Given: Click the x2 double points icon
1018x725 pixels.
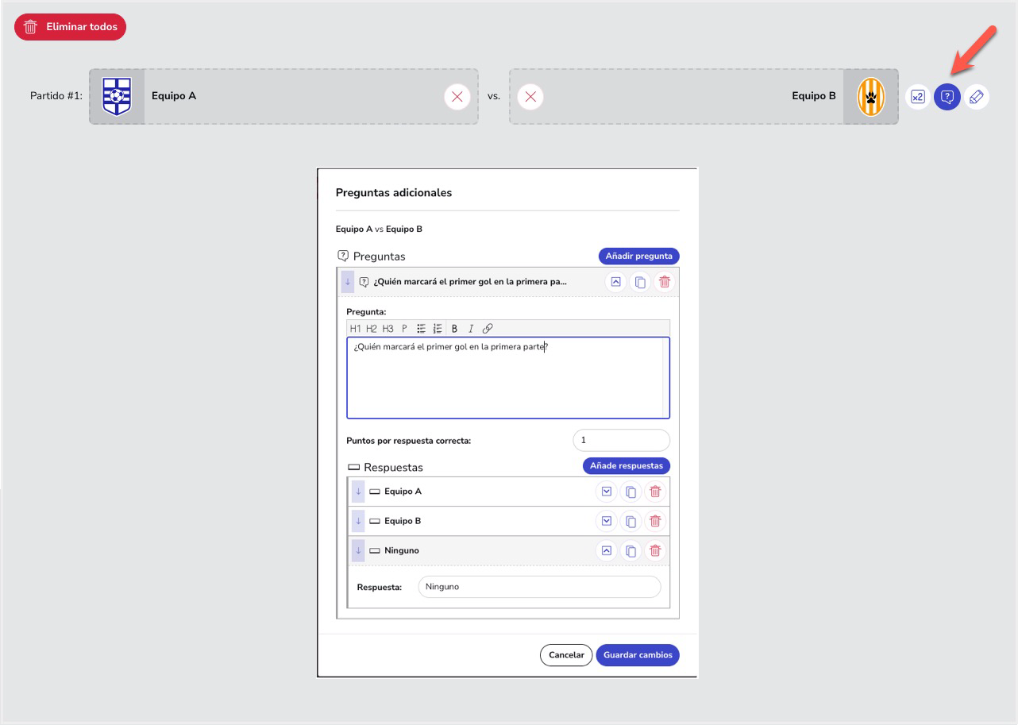Looking at the screenshot, I should point(917,97).
